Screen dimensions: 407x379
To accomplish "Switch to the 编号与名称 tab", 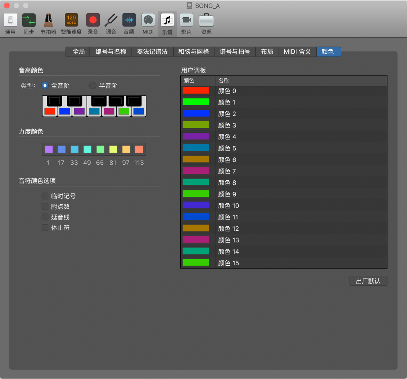I will click(111, 52).
